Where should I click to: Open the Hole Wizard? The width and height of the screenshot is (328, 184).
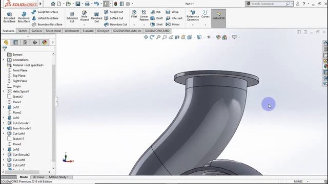click(x=84, y=16)
